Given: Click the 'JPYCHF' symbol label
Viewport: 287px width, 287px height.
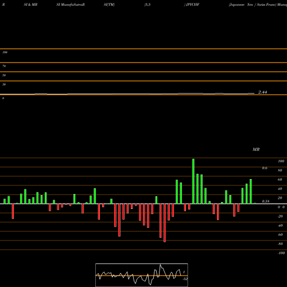Looking at the screenshot, I should 193,5.
